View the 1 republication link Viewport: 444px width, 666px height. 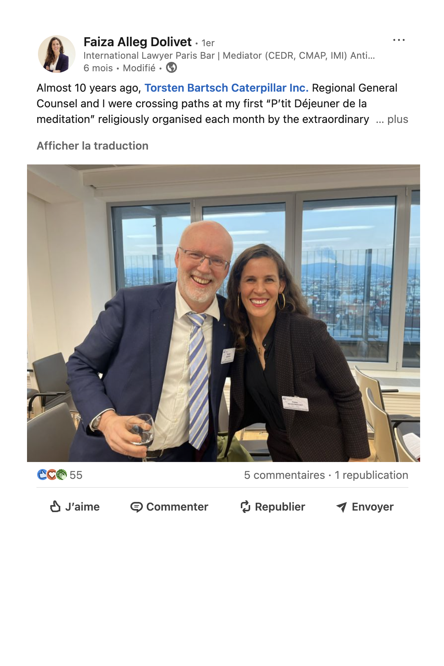coord(371,475)
